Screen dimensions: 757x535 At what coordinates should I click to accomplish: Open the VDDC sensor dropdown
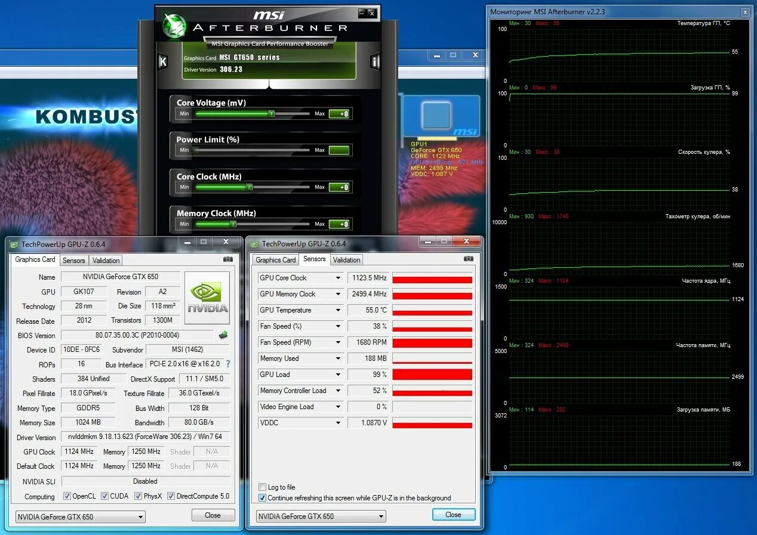tap(338, 423)
